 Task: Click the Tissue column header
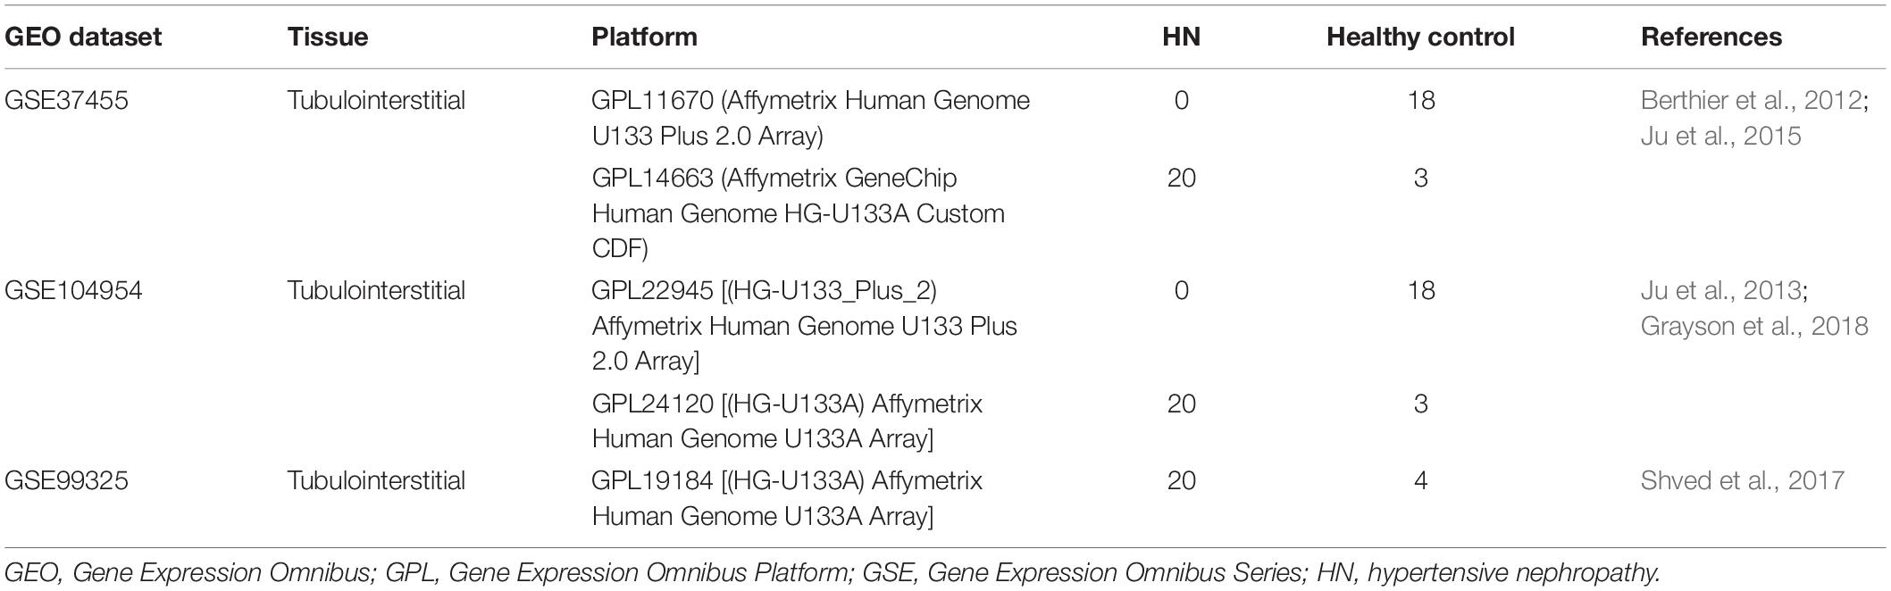[x=328, y=37]
